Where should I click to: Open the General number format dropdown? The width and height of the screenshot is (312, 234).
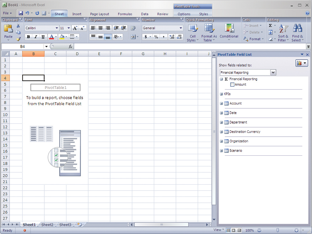coord(181,28)
